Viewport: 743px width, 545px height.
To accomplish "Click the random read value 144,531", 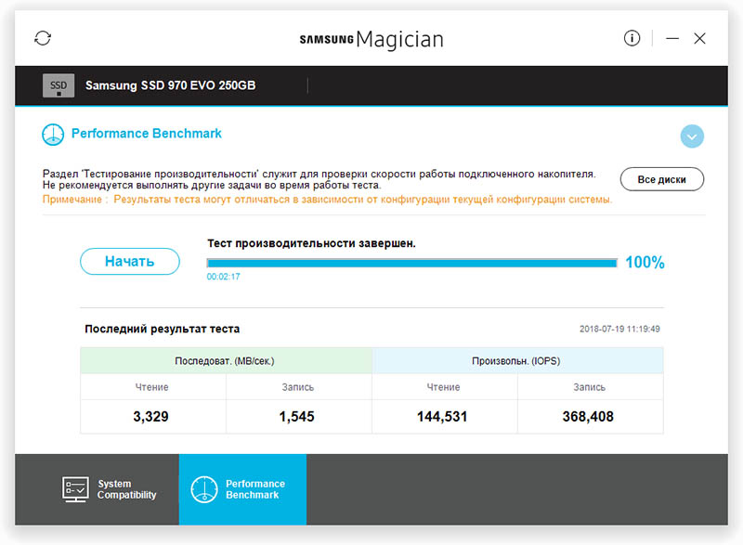I will tap(442, 417).
